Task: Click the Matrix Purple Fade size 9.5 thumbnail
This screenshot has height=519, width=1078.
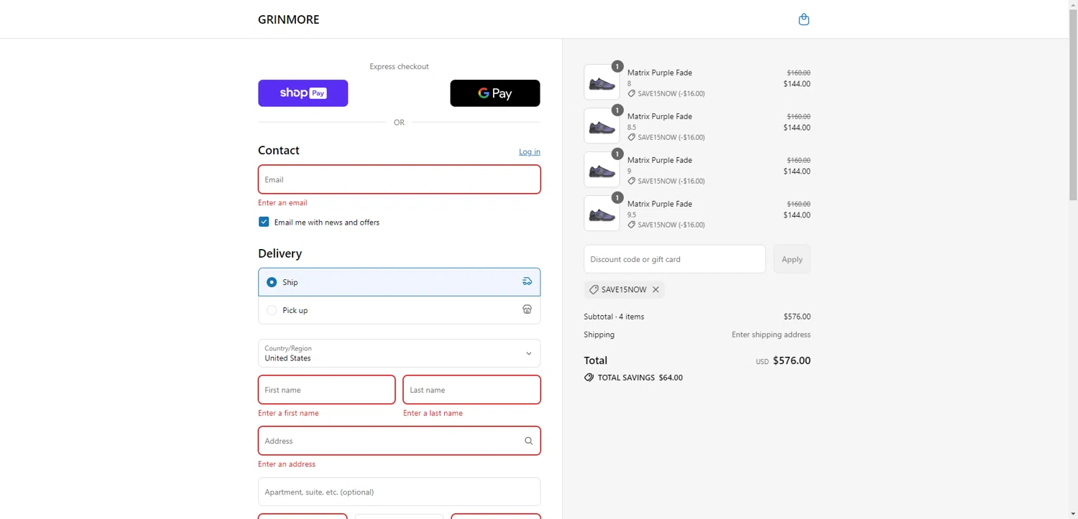Action: click(602, 213)
